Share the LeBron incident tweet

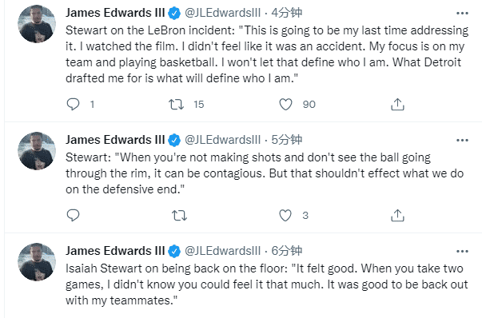click(x=397, y=105)
